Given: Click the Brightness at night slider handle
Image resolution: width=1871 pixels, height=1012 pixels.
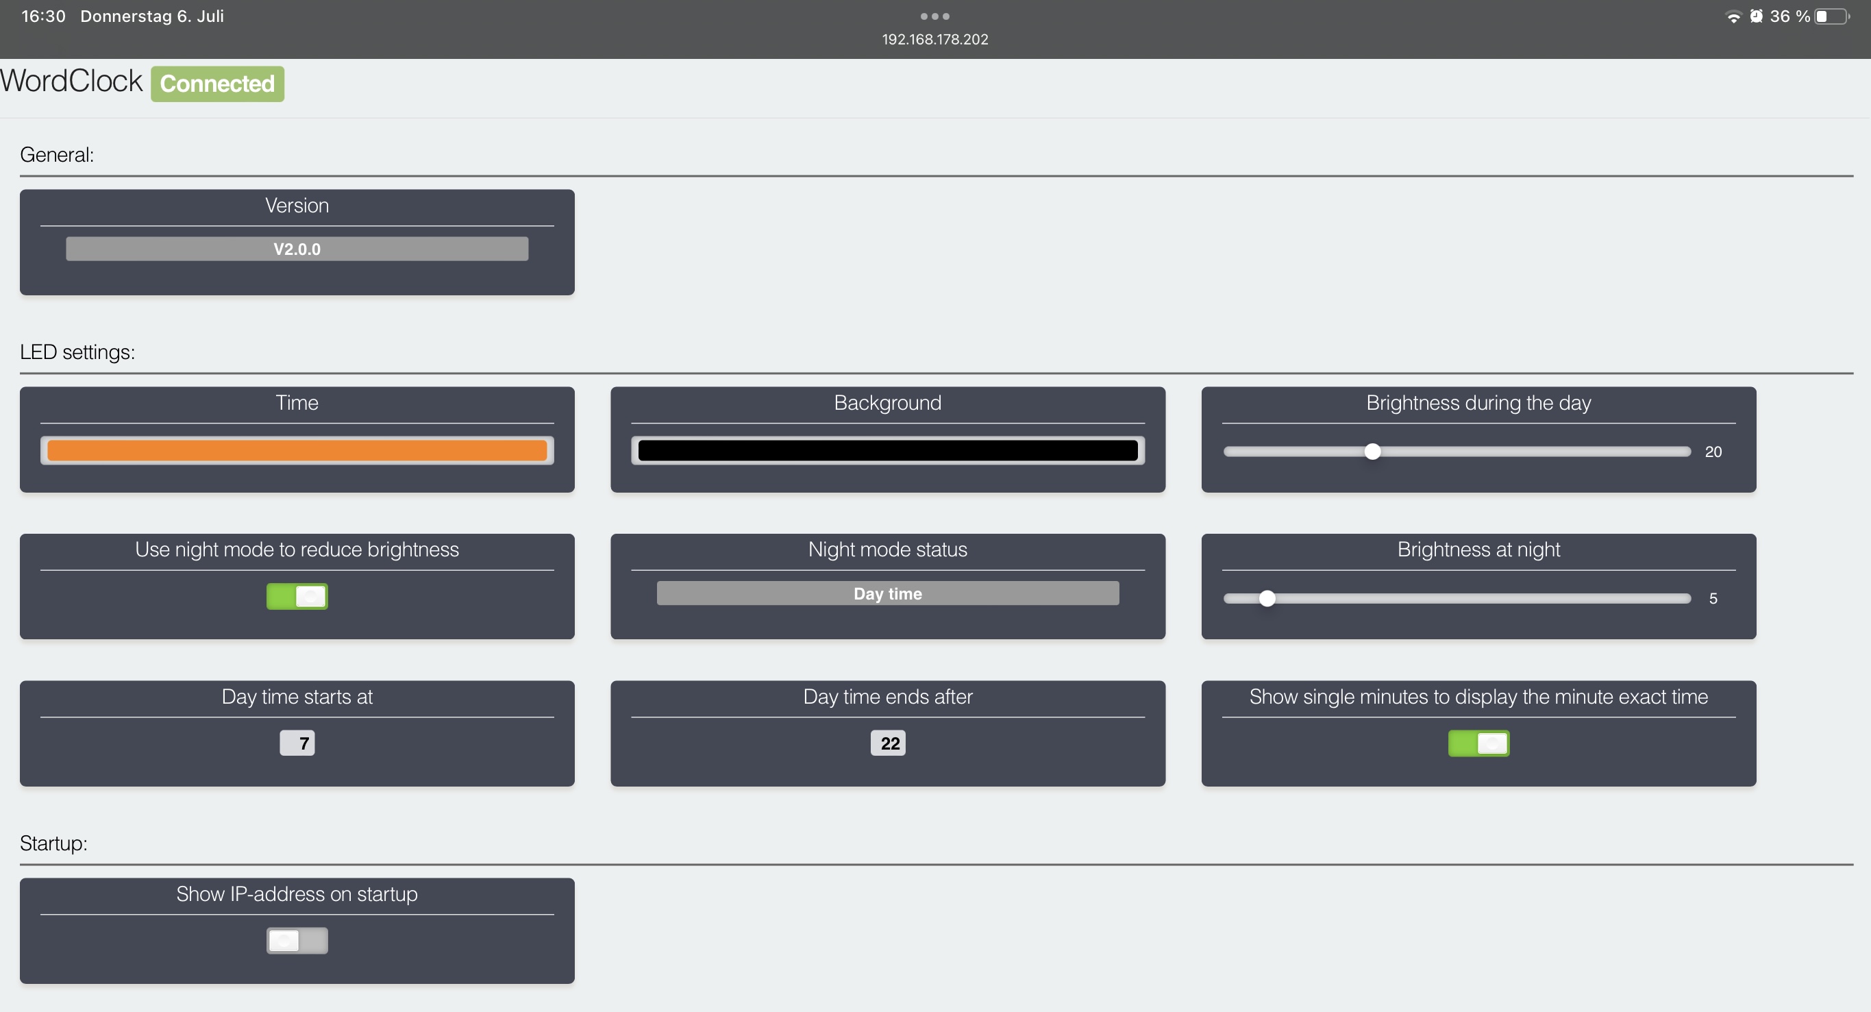Looking at the screenshot, I should tap(1267, 599).
